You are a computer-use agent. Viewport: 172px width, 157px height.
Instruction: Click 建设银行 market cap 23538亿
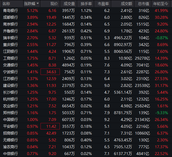click(142, 85)
